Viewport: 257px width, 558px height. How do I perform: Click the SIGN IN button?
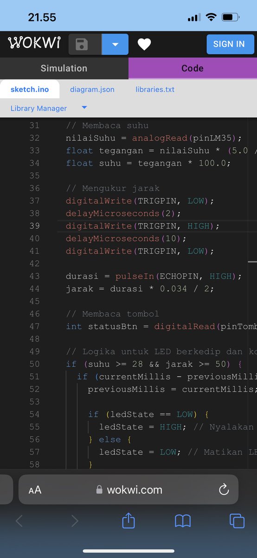229,44
